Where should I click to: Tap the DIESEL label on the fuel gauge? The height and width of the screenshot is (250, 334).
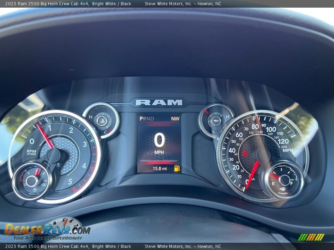click(x=283, y=193)
